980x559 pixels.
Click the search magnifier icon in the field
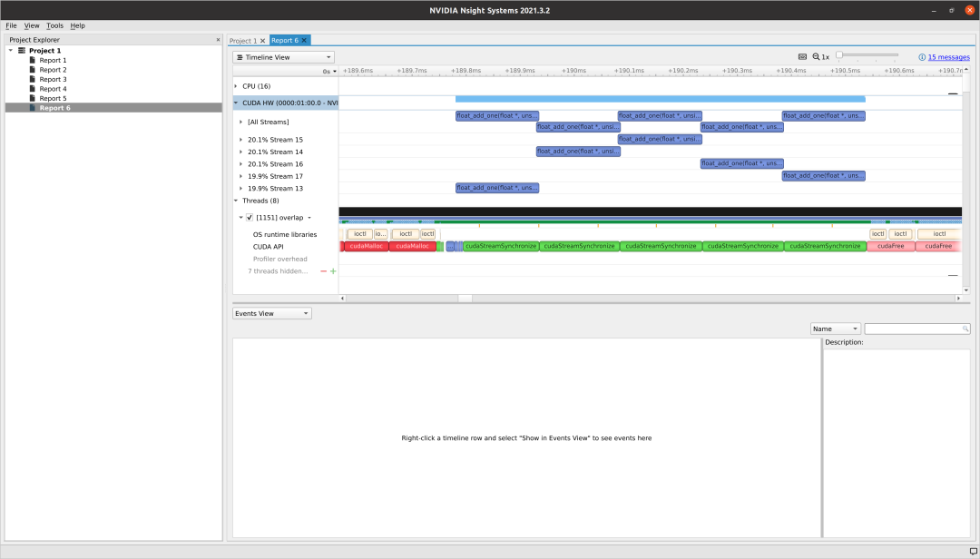click(965, 329)
